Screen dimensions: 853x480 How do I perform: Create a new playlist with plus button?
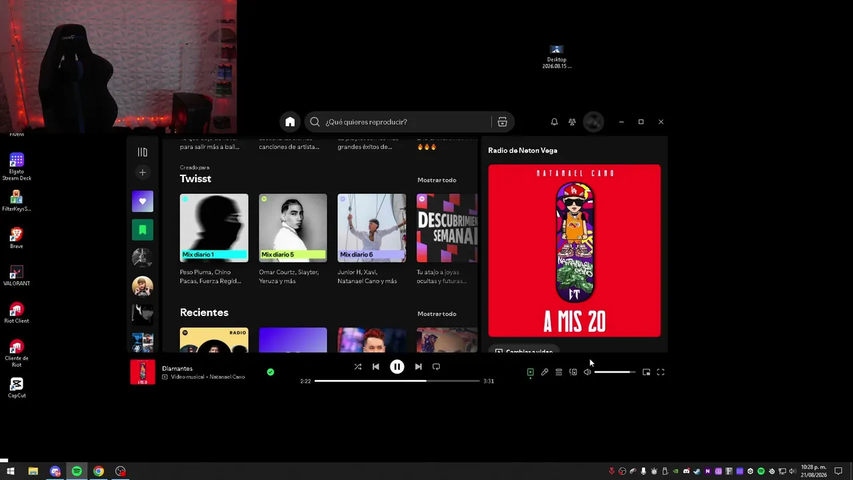click(143, 173)
